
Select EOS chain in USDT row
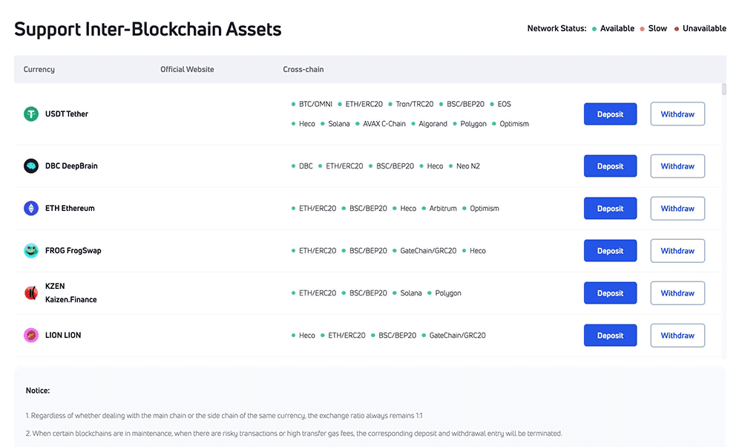501,104
